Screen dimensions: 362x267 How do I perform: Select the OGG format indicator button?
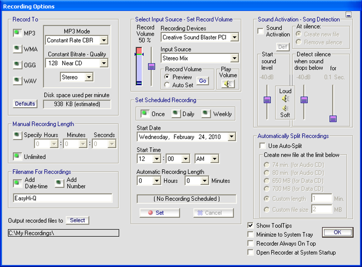17,65
